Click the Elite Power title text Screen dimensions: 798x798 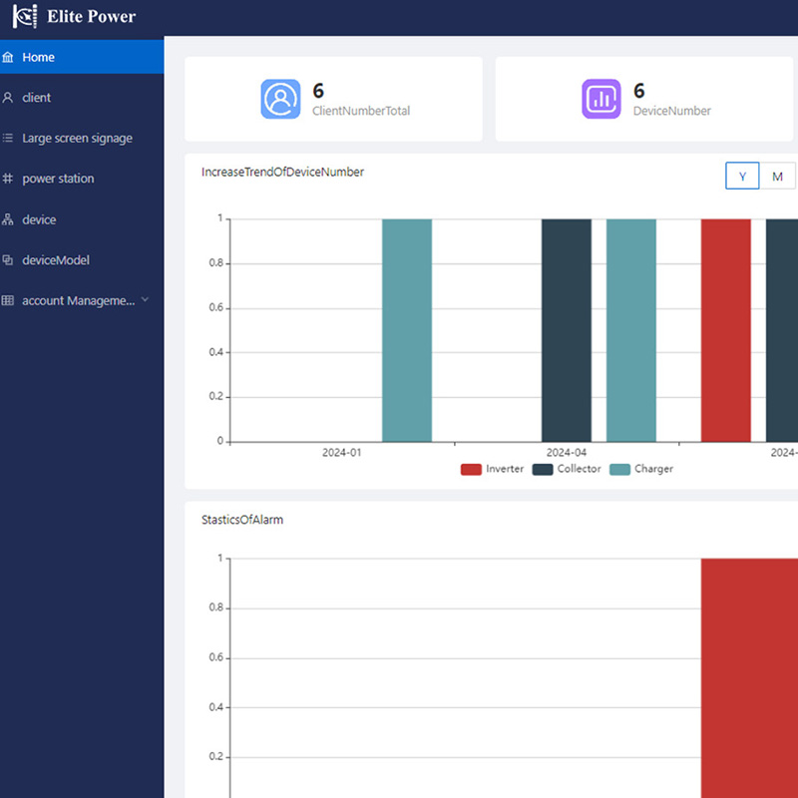click(91, 16)
